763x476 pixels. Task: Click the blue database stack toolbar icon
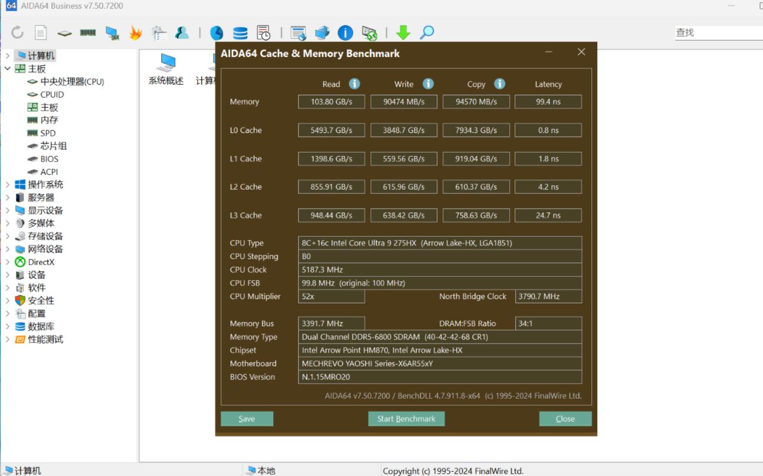(240, 32)
